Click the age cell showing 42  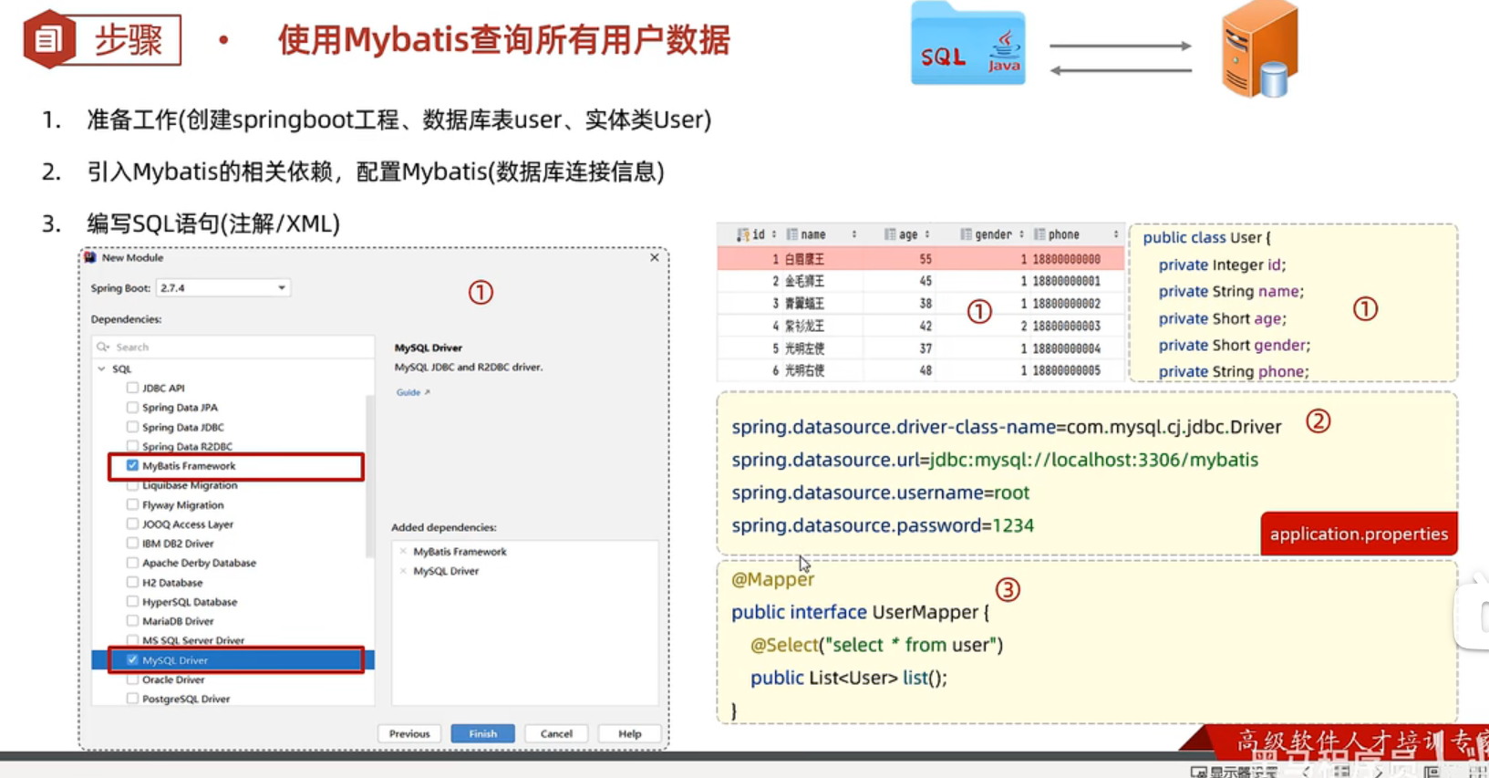pos(925,326)
